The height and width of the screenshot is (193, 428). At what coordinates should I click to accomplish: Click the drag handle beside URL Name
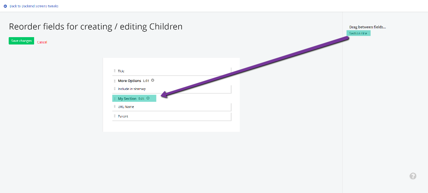[115, 107]
